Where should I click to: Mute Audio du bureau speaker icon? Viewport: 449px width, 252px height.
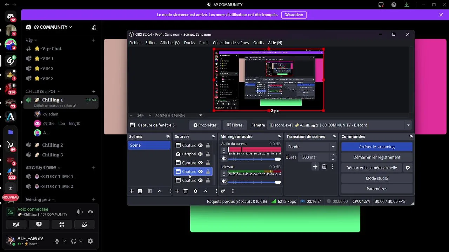tap(224, 159)
